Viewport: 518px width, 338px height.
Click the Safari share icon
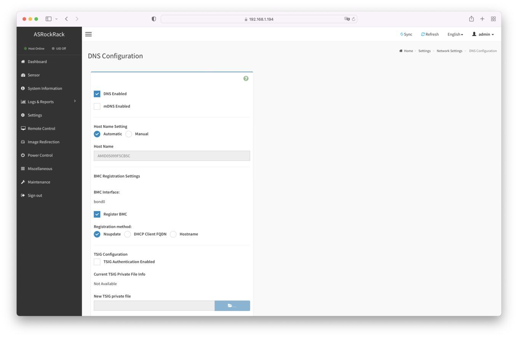pyautogui.click(x=471, y=19)
